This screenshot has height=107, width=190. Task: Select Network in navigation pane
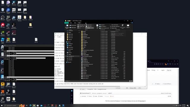coord(69,62)
